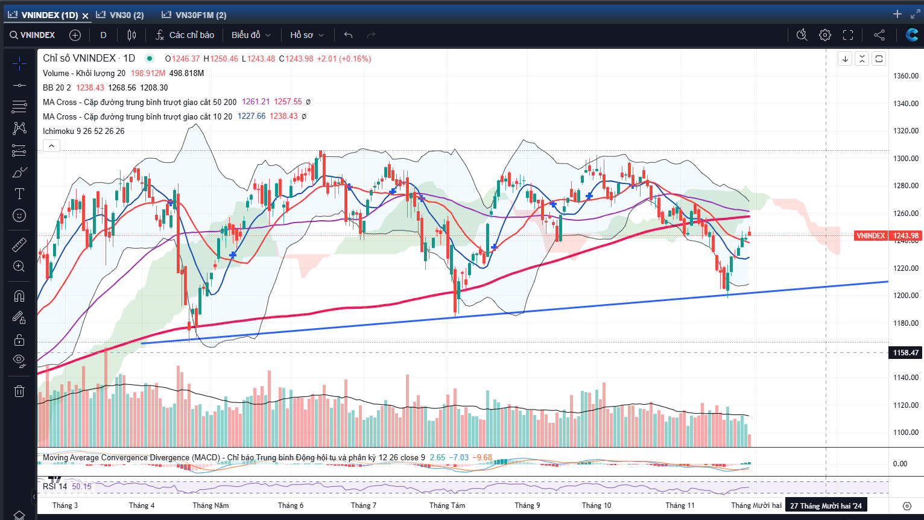Toggle stay in drawing mode

click(19, 317)
